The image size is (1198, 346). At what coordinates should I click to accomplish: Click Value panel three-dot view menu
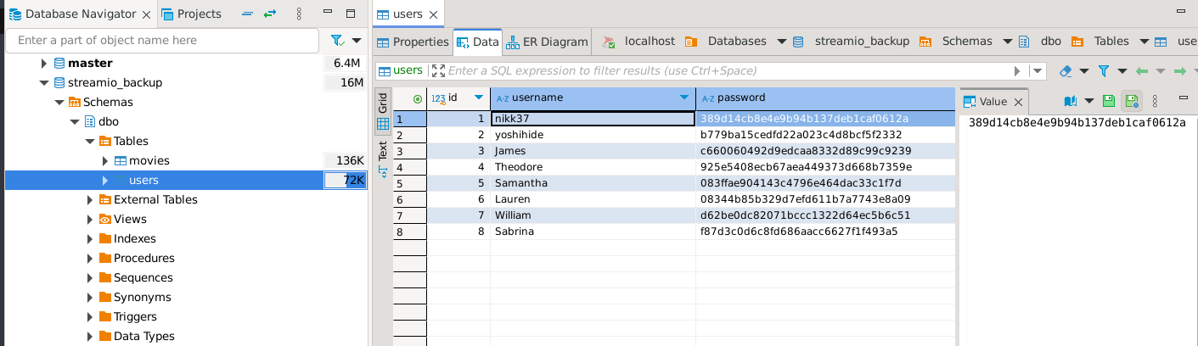(x=1154, y=101)
